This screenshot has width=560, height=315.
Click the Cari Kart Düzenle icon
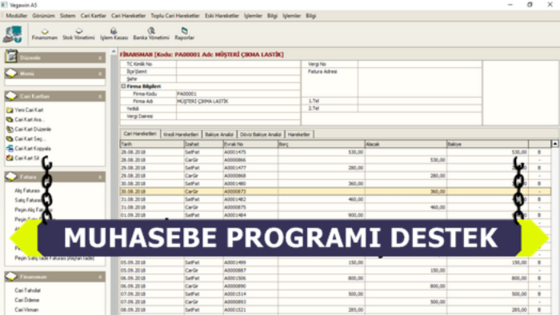10,130
